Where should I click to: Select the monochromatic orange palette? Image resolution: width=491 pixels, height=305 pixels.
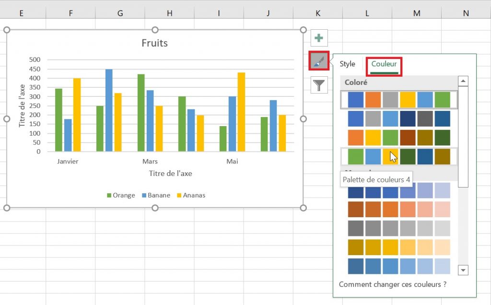pos(398,209)
